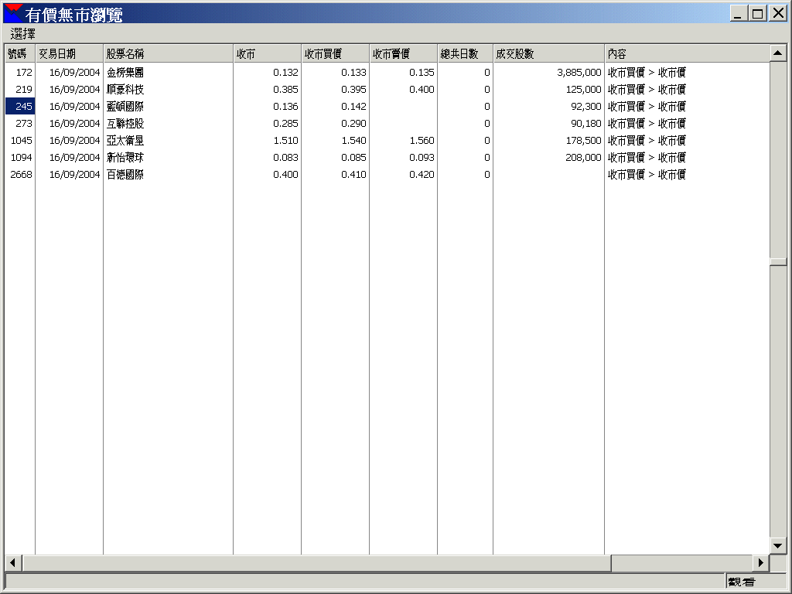
Task: Click date 16/09/2004 in 亞太衛星 row
Action: (75, 141)
